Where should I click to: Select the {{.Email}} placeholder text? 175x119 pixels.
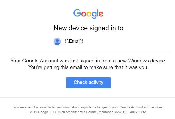(74, 41)
